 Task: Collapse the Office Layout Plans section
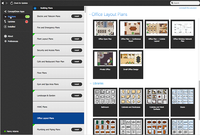click(x=90, y=14)
